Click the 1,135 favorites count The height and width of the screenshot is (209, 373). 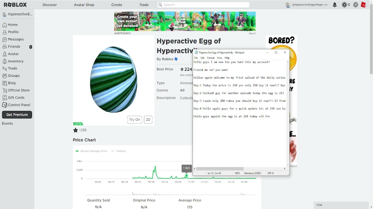point(83,130)
